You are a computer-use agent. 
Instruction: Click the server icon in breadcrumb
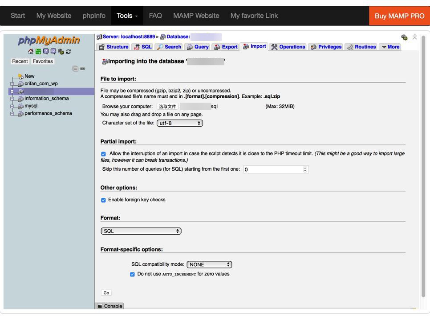[99, 37]
